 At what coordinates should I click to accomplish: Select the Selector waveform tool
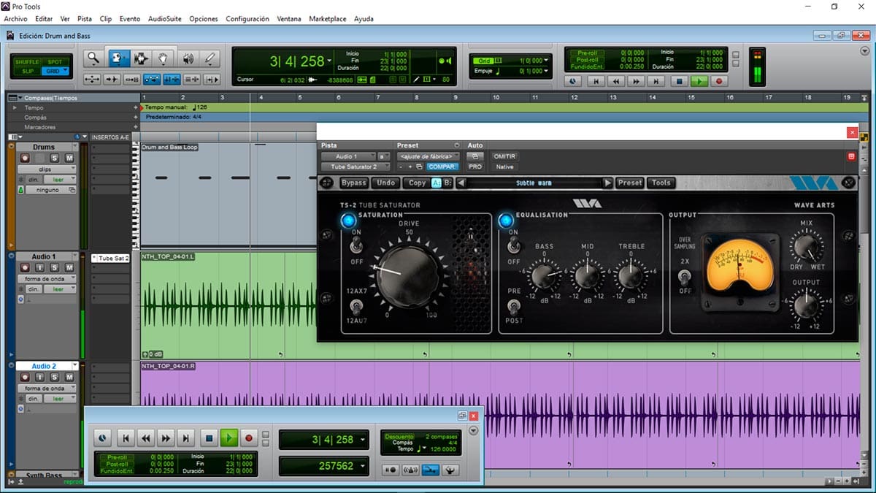pos(141,58)
